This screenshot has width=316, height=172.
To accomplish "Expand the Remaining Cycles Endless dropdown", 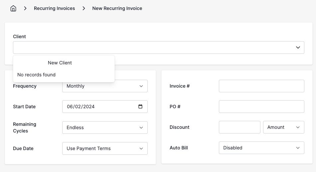I will (x=105, y=128).
